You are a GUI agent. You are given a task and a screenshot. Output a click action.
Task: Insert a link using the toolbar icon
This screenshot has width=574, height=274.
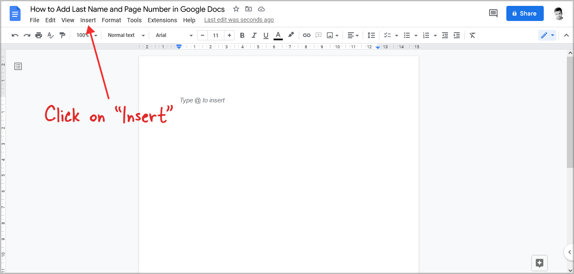point(306,35)
